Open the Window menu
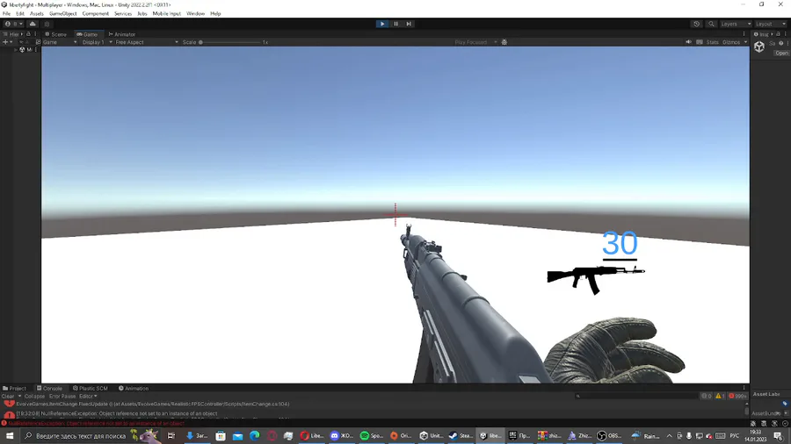791x444 pixels. [x=195, y=13]
